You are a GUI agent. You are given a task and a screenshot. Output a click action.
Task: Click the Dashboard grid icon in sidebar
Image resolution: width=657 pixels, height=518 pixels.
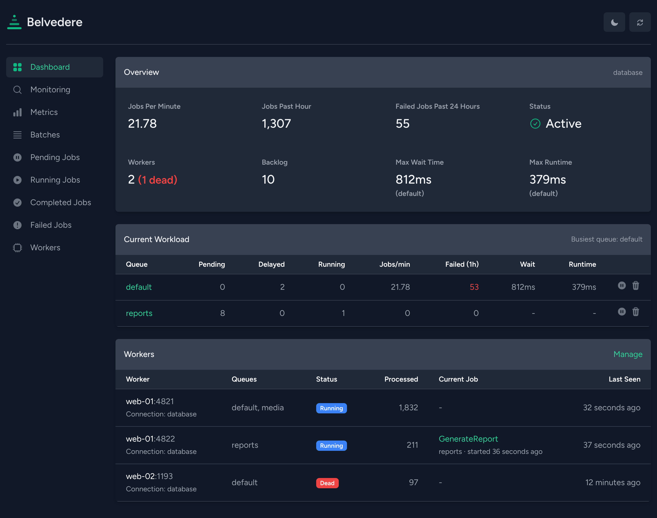(x=18, y=67)
